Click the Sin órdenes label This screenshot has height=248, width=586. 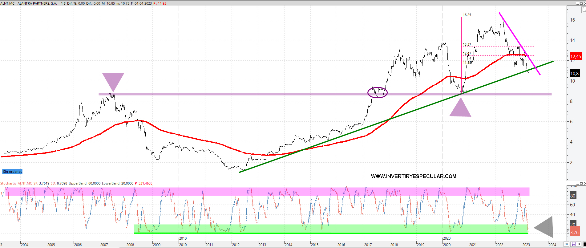point(12,172)
